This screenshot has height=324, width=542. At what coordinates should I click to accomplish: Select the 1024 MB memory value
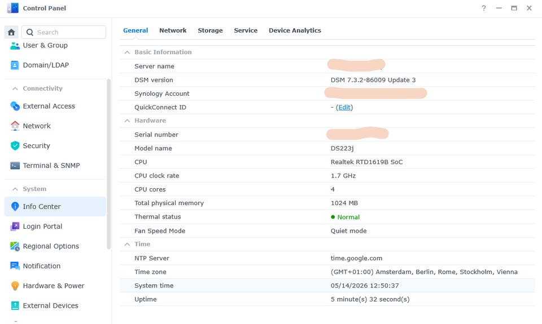[x=344, y=203]
